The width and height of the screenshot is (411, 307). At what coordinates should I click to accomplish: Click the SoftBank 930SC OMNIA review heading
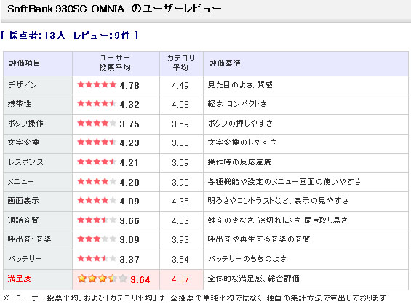click(x=114, y=9)
